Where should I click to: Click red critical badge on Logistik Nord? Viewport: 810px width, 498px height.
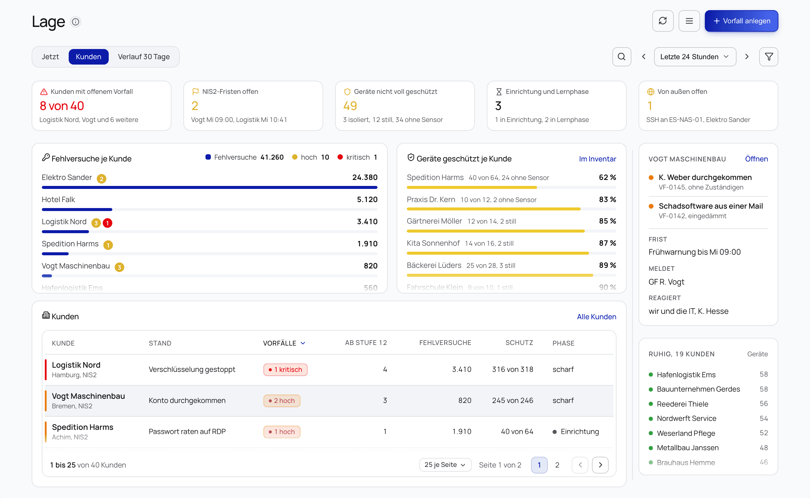pyautogui.click(x=107, y=223)
